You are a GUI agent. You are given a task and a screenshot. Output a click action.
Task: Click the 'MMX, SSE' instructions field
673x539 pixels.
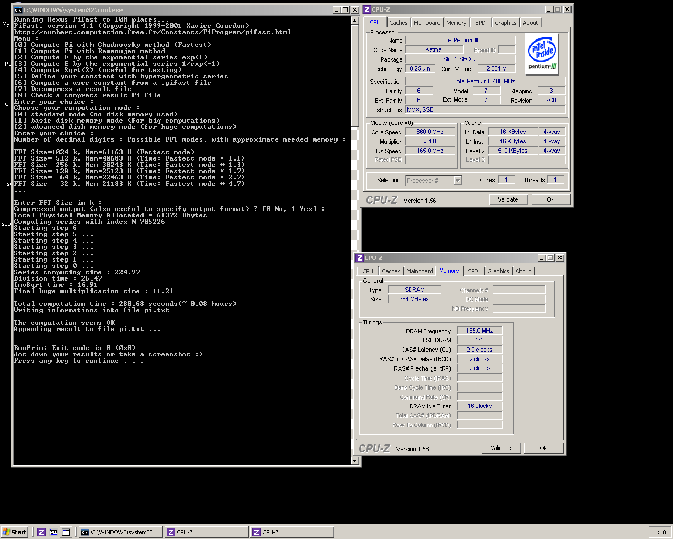point(485,109)
